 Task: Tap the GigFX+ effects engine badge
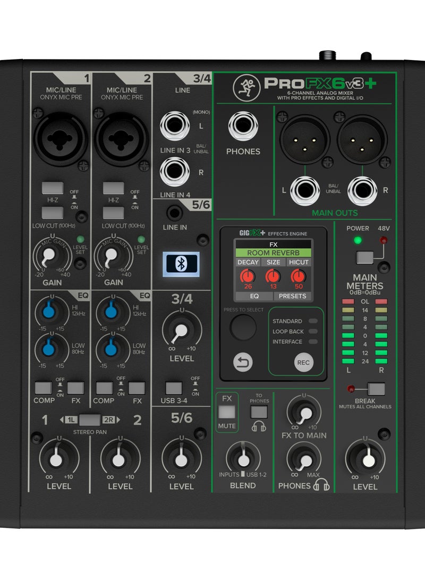click(x=253, y=233)
